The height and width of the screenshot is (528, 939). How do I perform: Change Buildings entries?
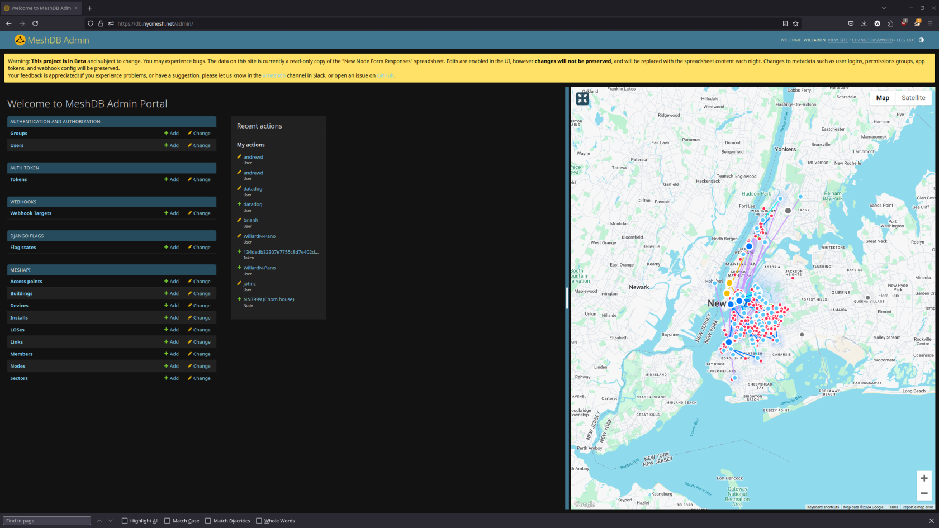click(199, 294)
